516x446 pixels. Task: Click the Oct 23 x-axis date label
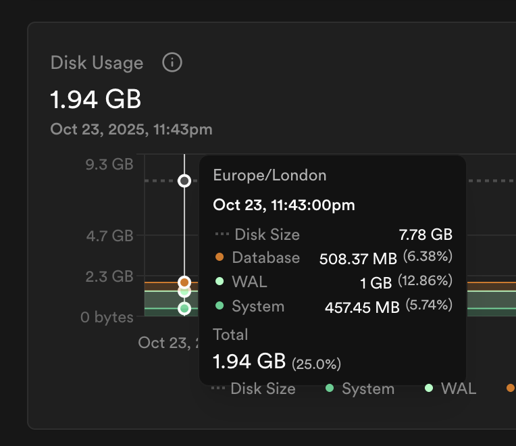(x=165, y=342)
